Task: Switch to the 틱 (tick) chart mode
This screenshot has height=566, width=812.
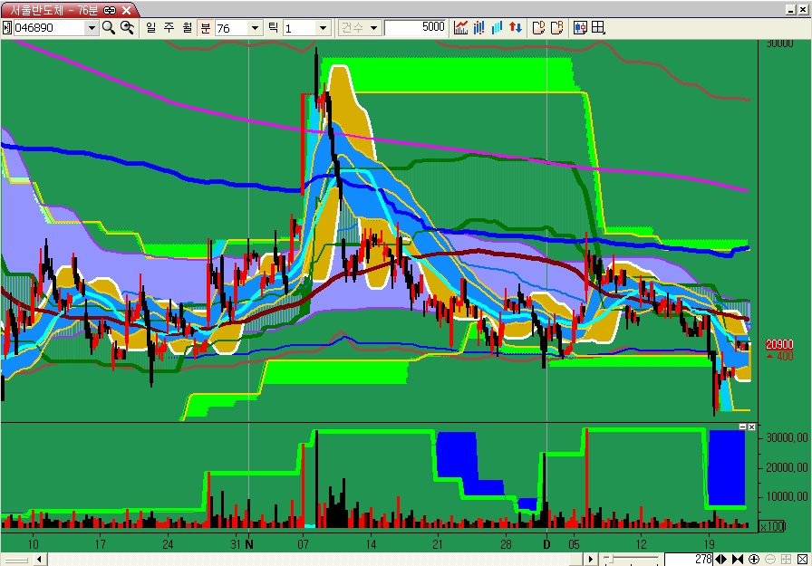Action: 272,27
